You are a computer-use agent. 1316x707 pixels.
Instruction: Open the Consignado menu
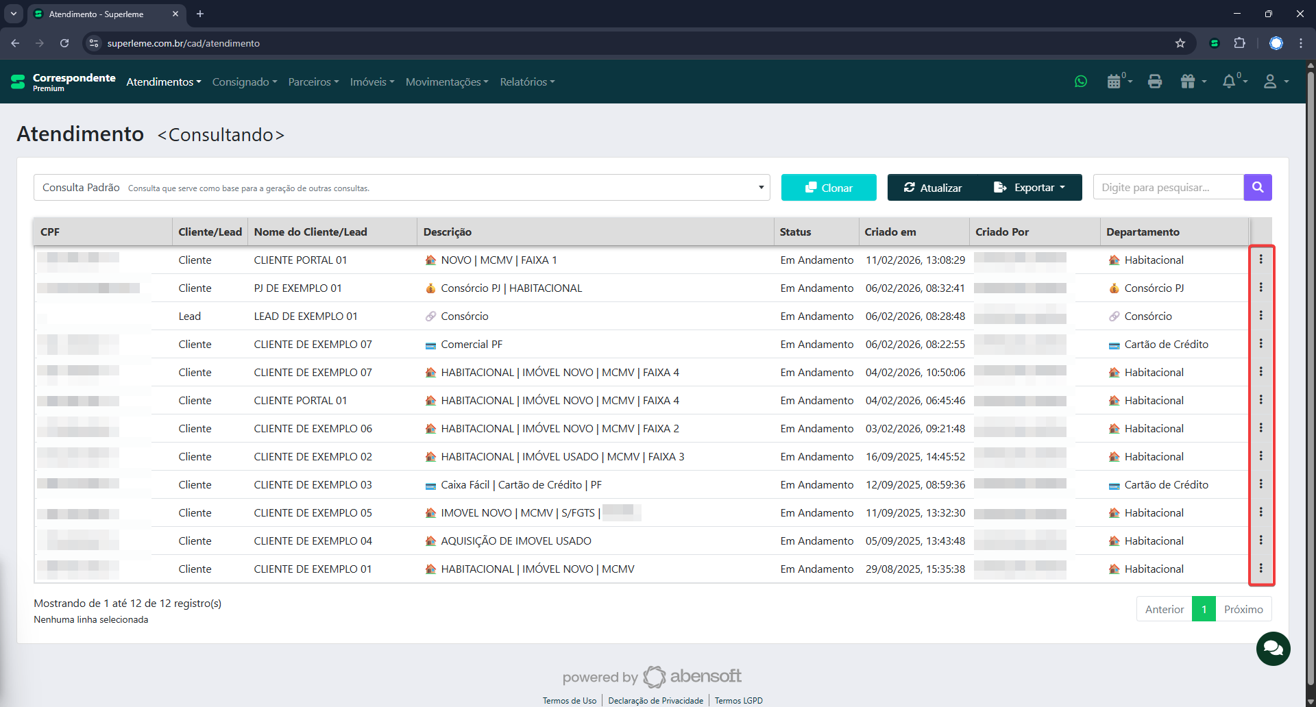click(245, 82)
